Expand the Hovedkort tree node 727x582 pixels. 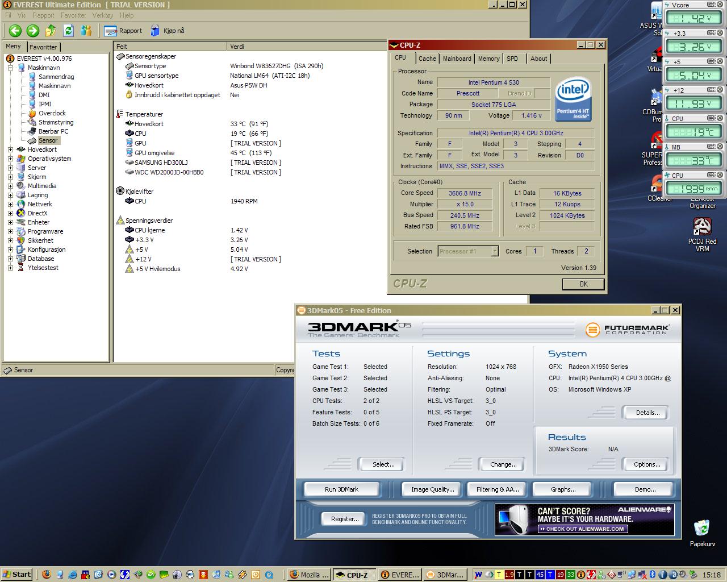[10, 149]
